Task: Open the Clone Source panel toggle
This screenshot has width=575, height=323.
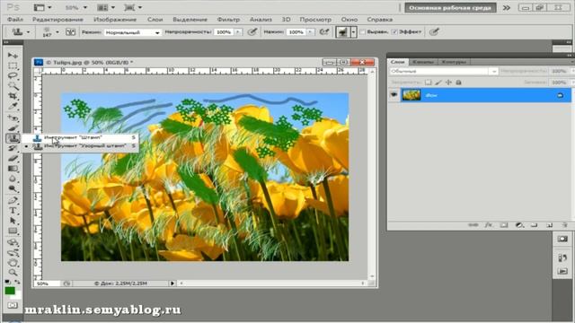Action: pyautogui.click(x=70, y=32)
